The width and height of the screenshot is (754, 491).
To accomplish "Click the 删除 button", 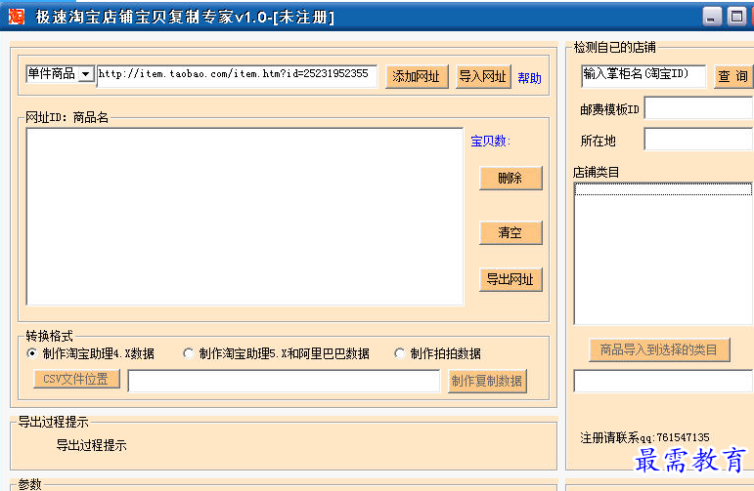I will 510,178.
